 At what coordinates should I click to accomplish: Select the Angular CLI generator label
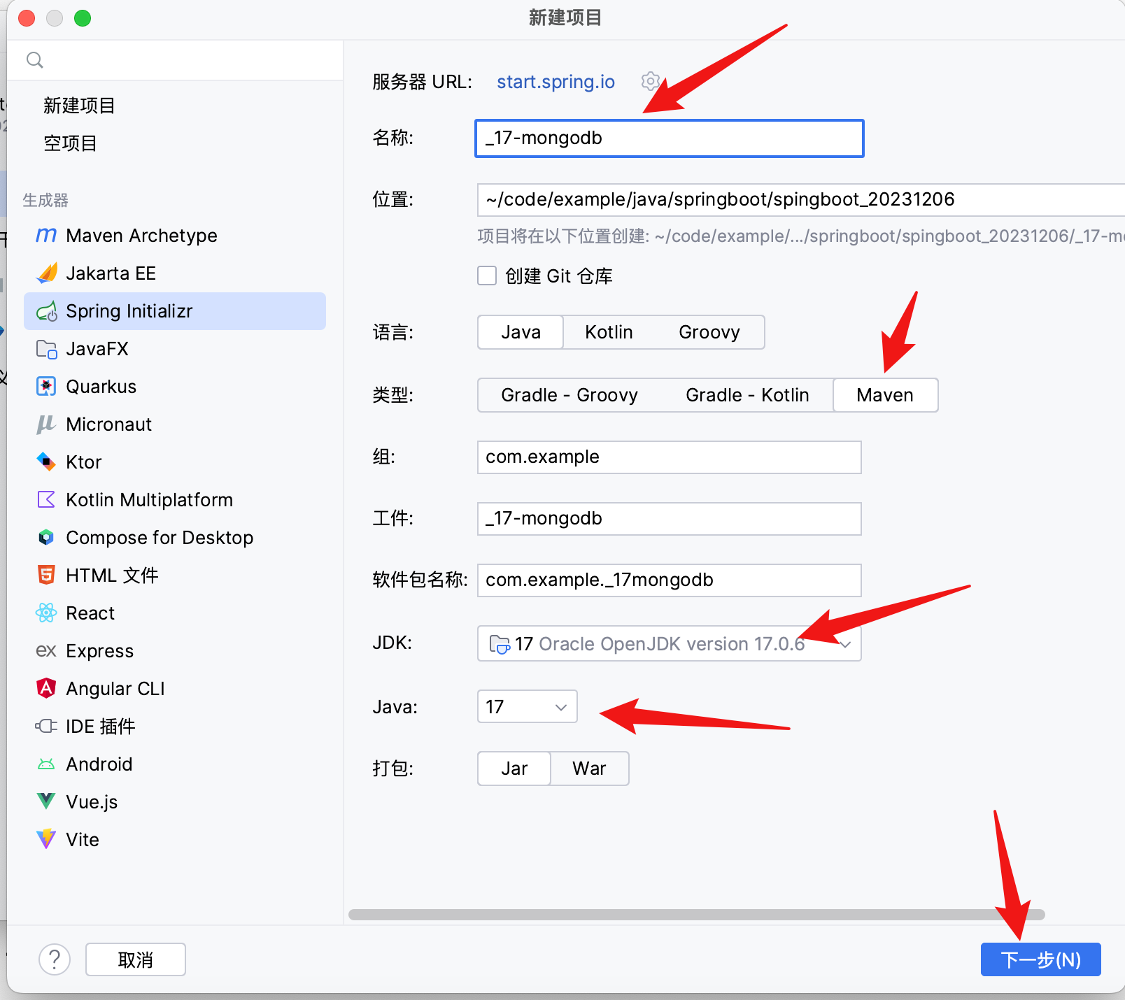point(115,689)
